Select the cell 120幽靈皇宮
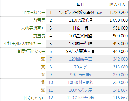The image size is (129, 101). (80, 59)
